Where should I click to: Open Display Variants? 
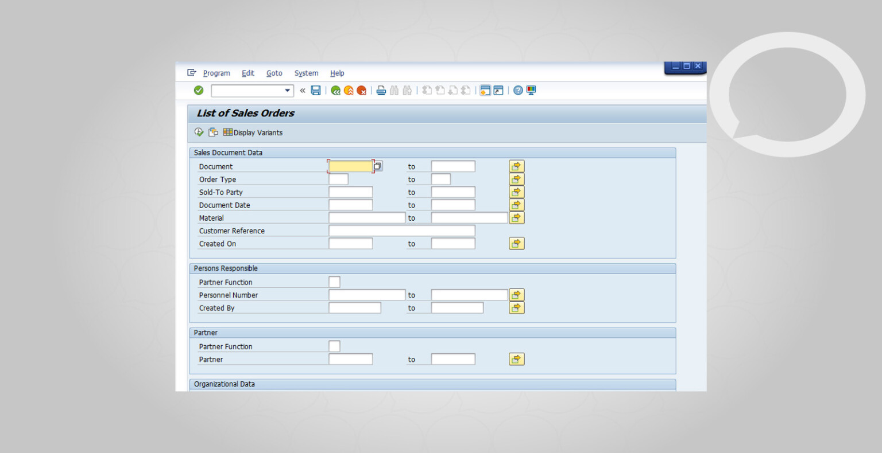tap(253, 132)
